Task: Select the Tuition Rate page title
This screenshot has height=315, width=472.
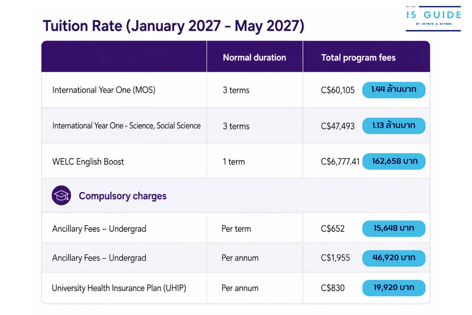Action: tap(173, 26)
